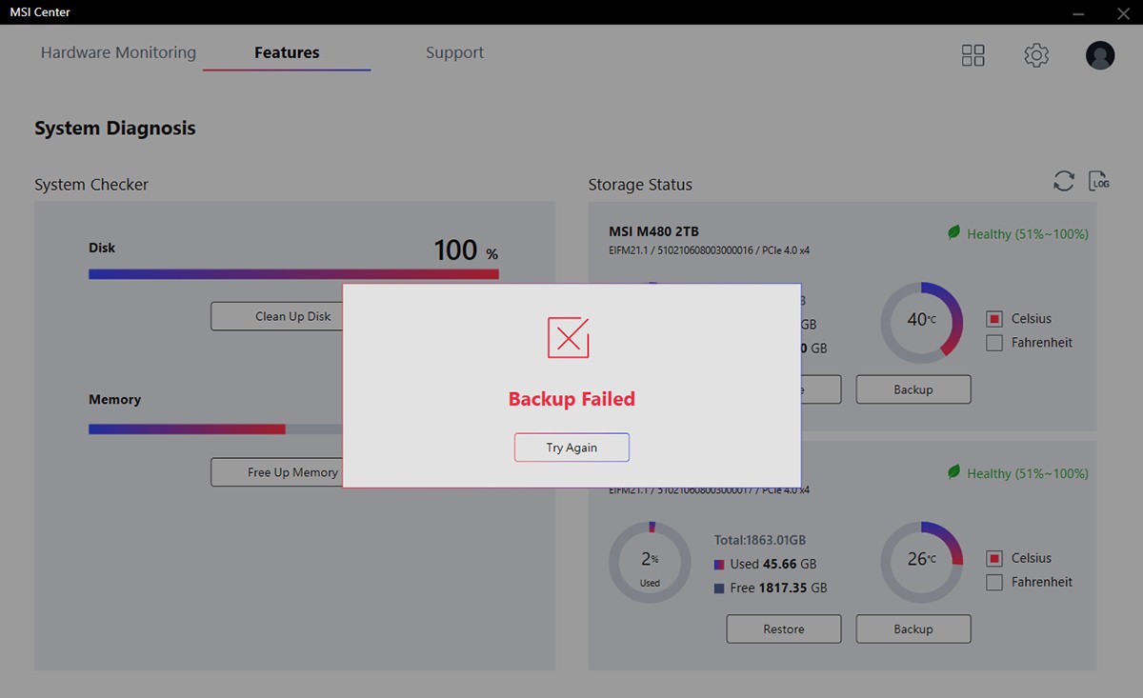
Task: Select Fahrenheit for the MSI M480 drive
Action: point(994,343)
